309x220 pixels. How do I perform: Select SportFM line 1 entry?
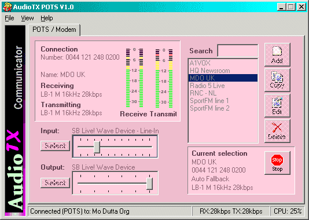pos(223,101)
